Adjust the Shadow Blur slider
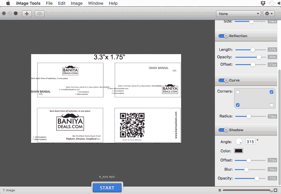The image size is (281, 194). click(250, 169)
